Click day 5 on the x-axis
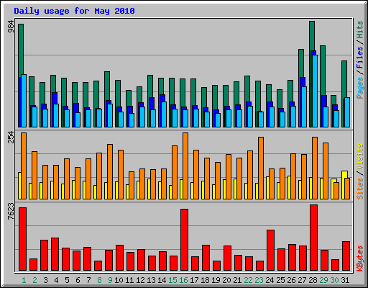This screenshot has width=368, height=288. [x=67, y=280]
